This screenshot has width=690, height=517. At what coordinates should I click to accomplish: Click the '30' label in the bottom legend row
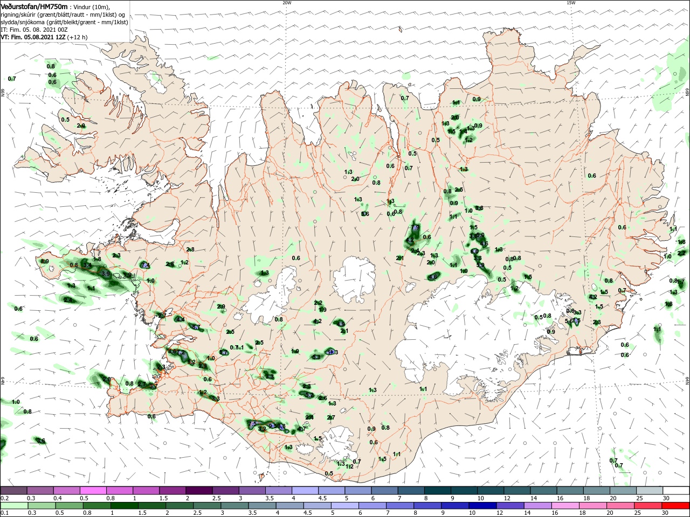tap(666, 513)
